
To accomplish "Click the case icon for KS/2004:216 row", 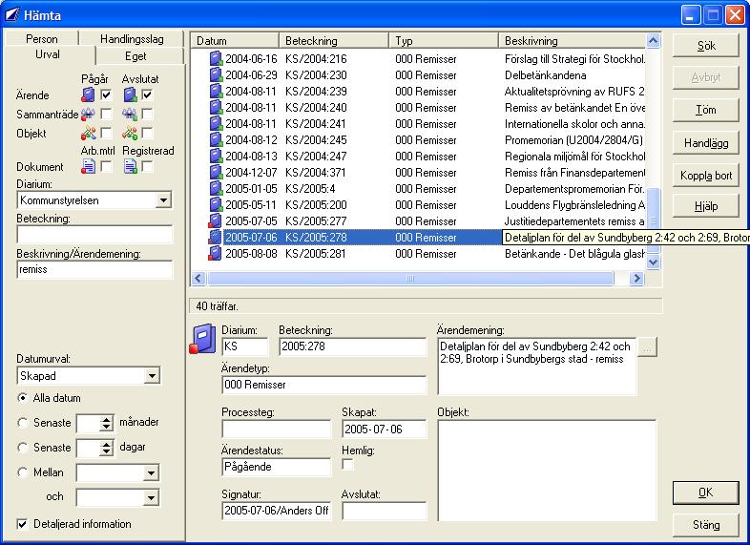I will tap(216, 58).
